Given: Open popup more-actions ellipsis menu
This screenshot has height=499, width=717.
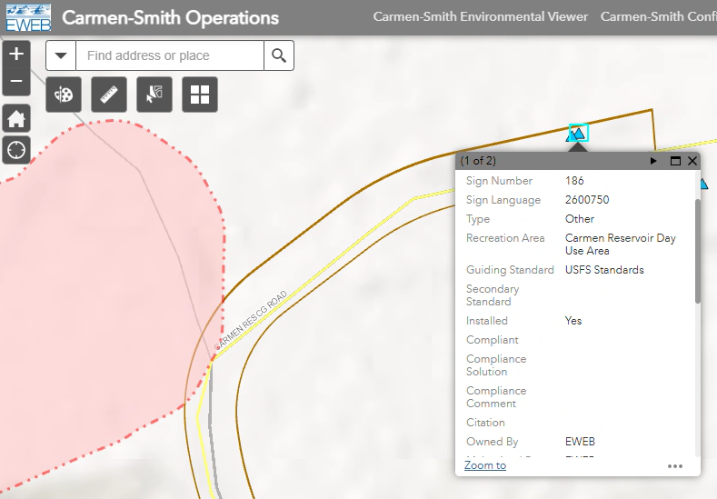Looking at the screenshot, I should (x=675, y=466).
